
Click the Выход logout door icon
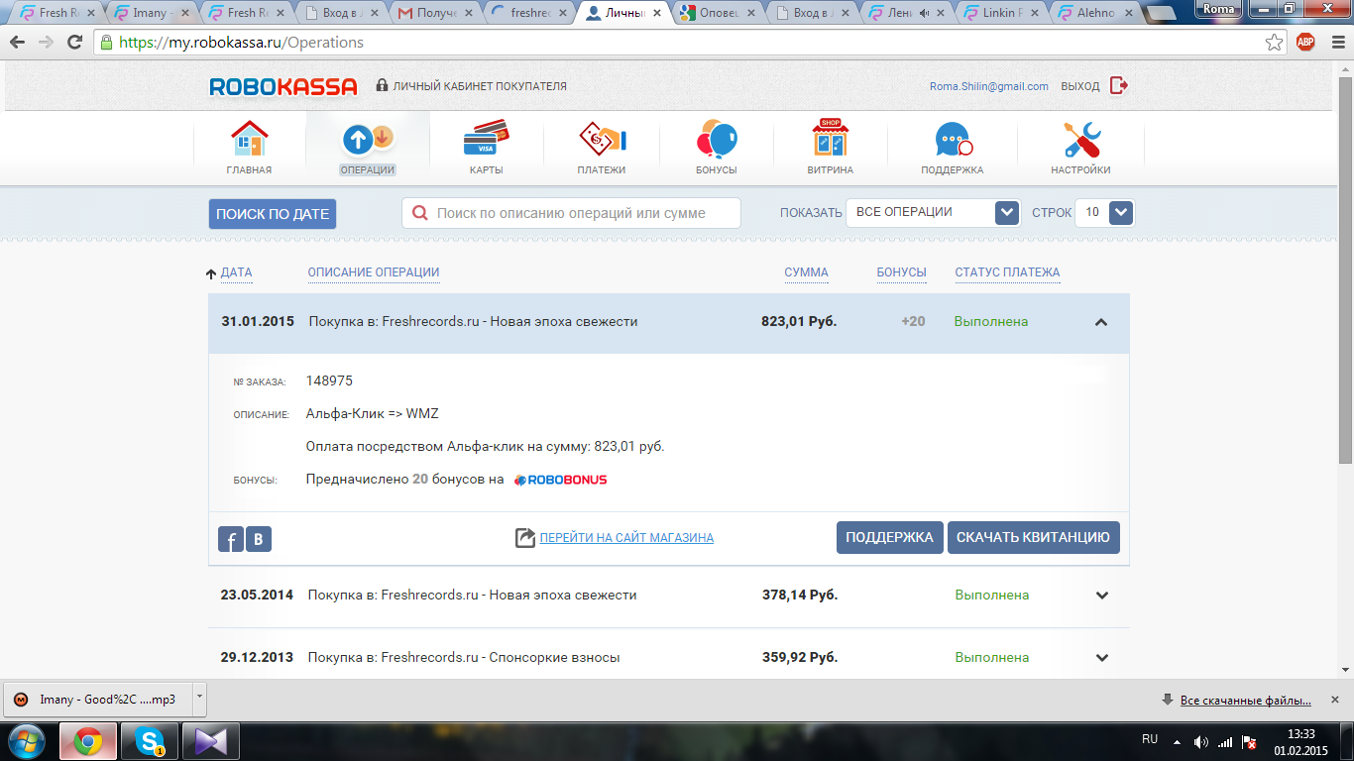tap(1119, 86)
